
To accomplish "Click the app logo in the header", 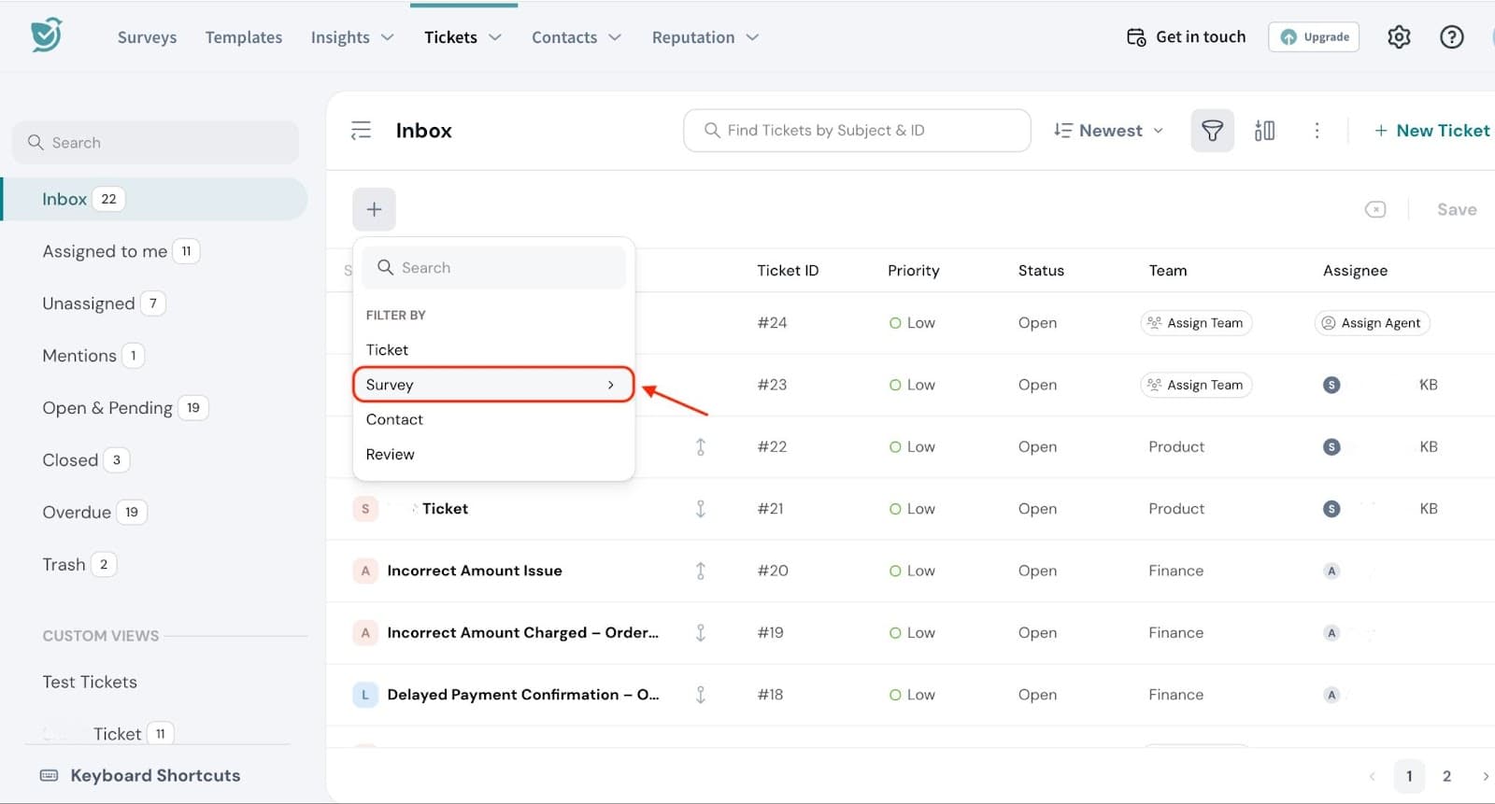I will 46,35.
